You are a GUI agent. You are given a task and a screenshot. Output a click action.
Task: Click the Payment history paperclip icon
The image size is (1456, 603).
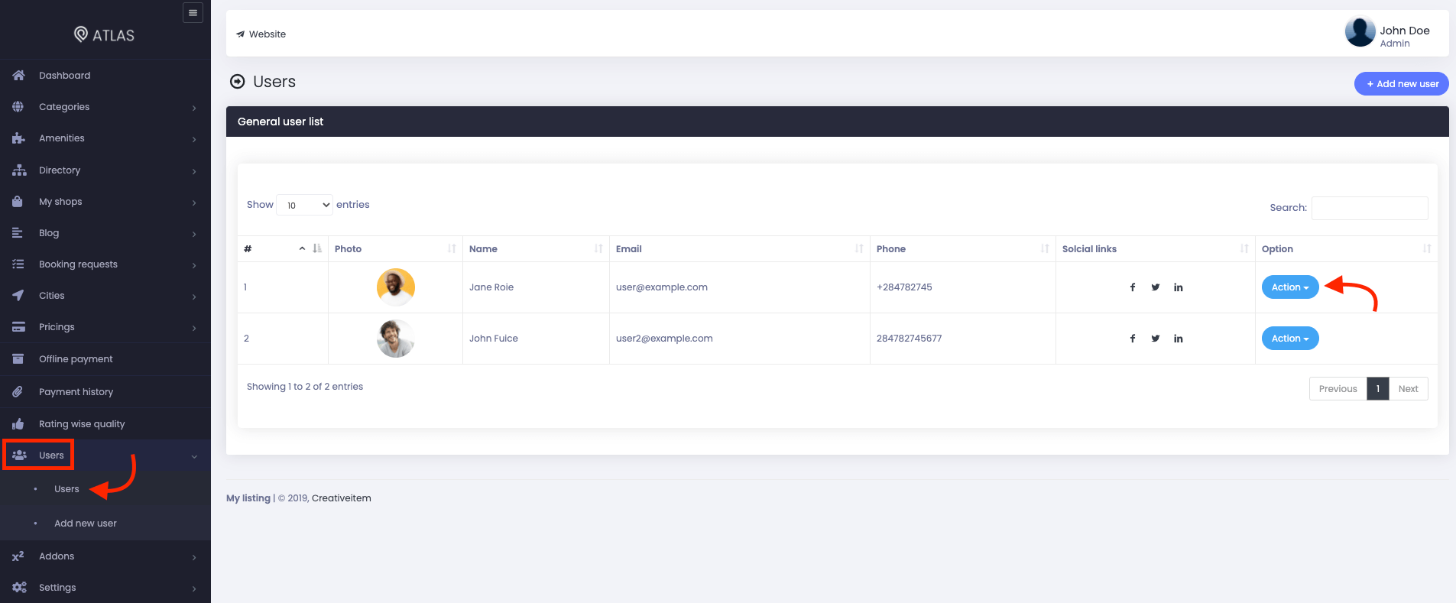tap(18, 391)
